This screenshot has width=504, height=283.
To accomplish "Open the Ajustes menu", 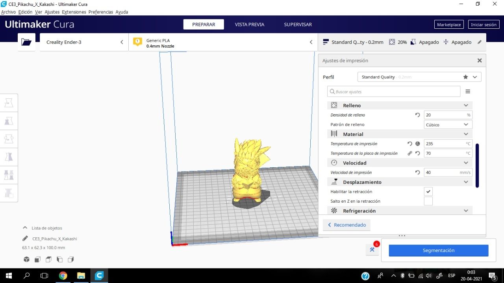I will [x=52, y=12].
